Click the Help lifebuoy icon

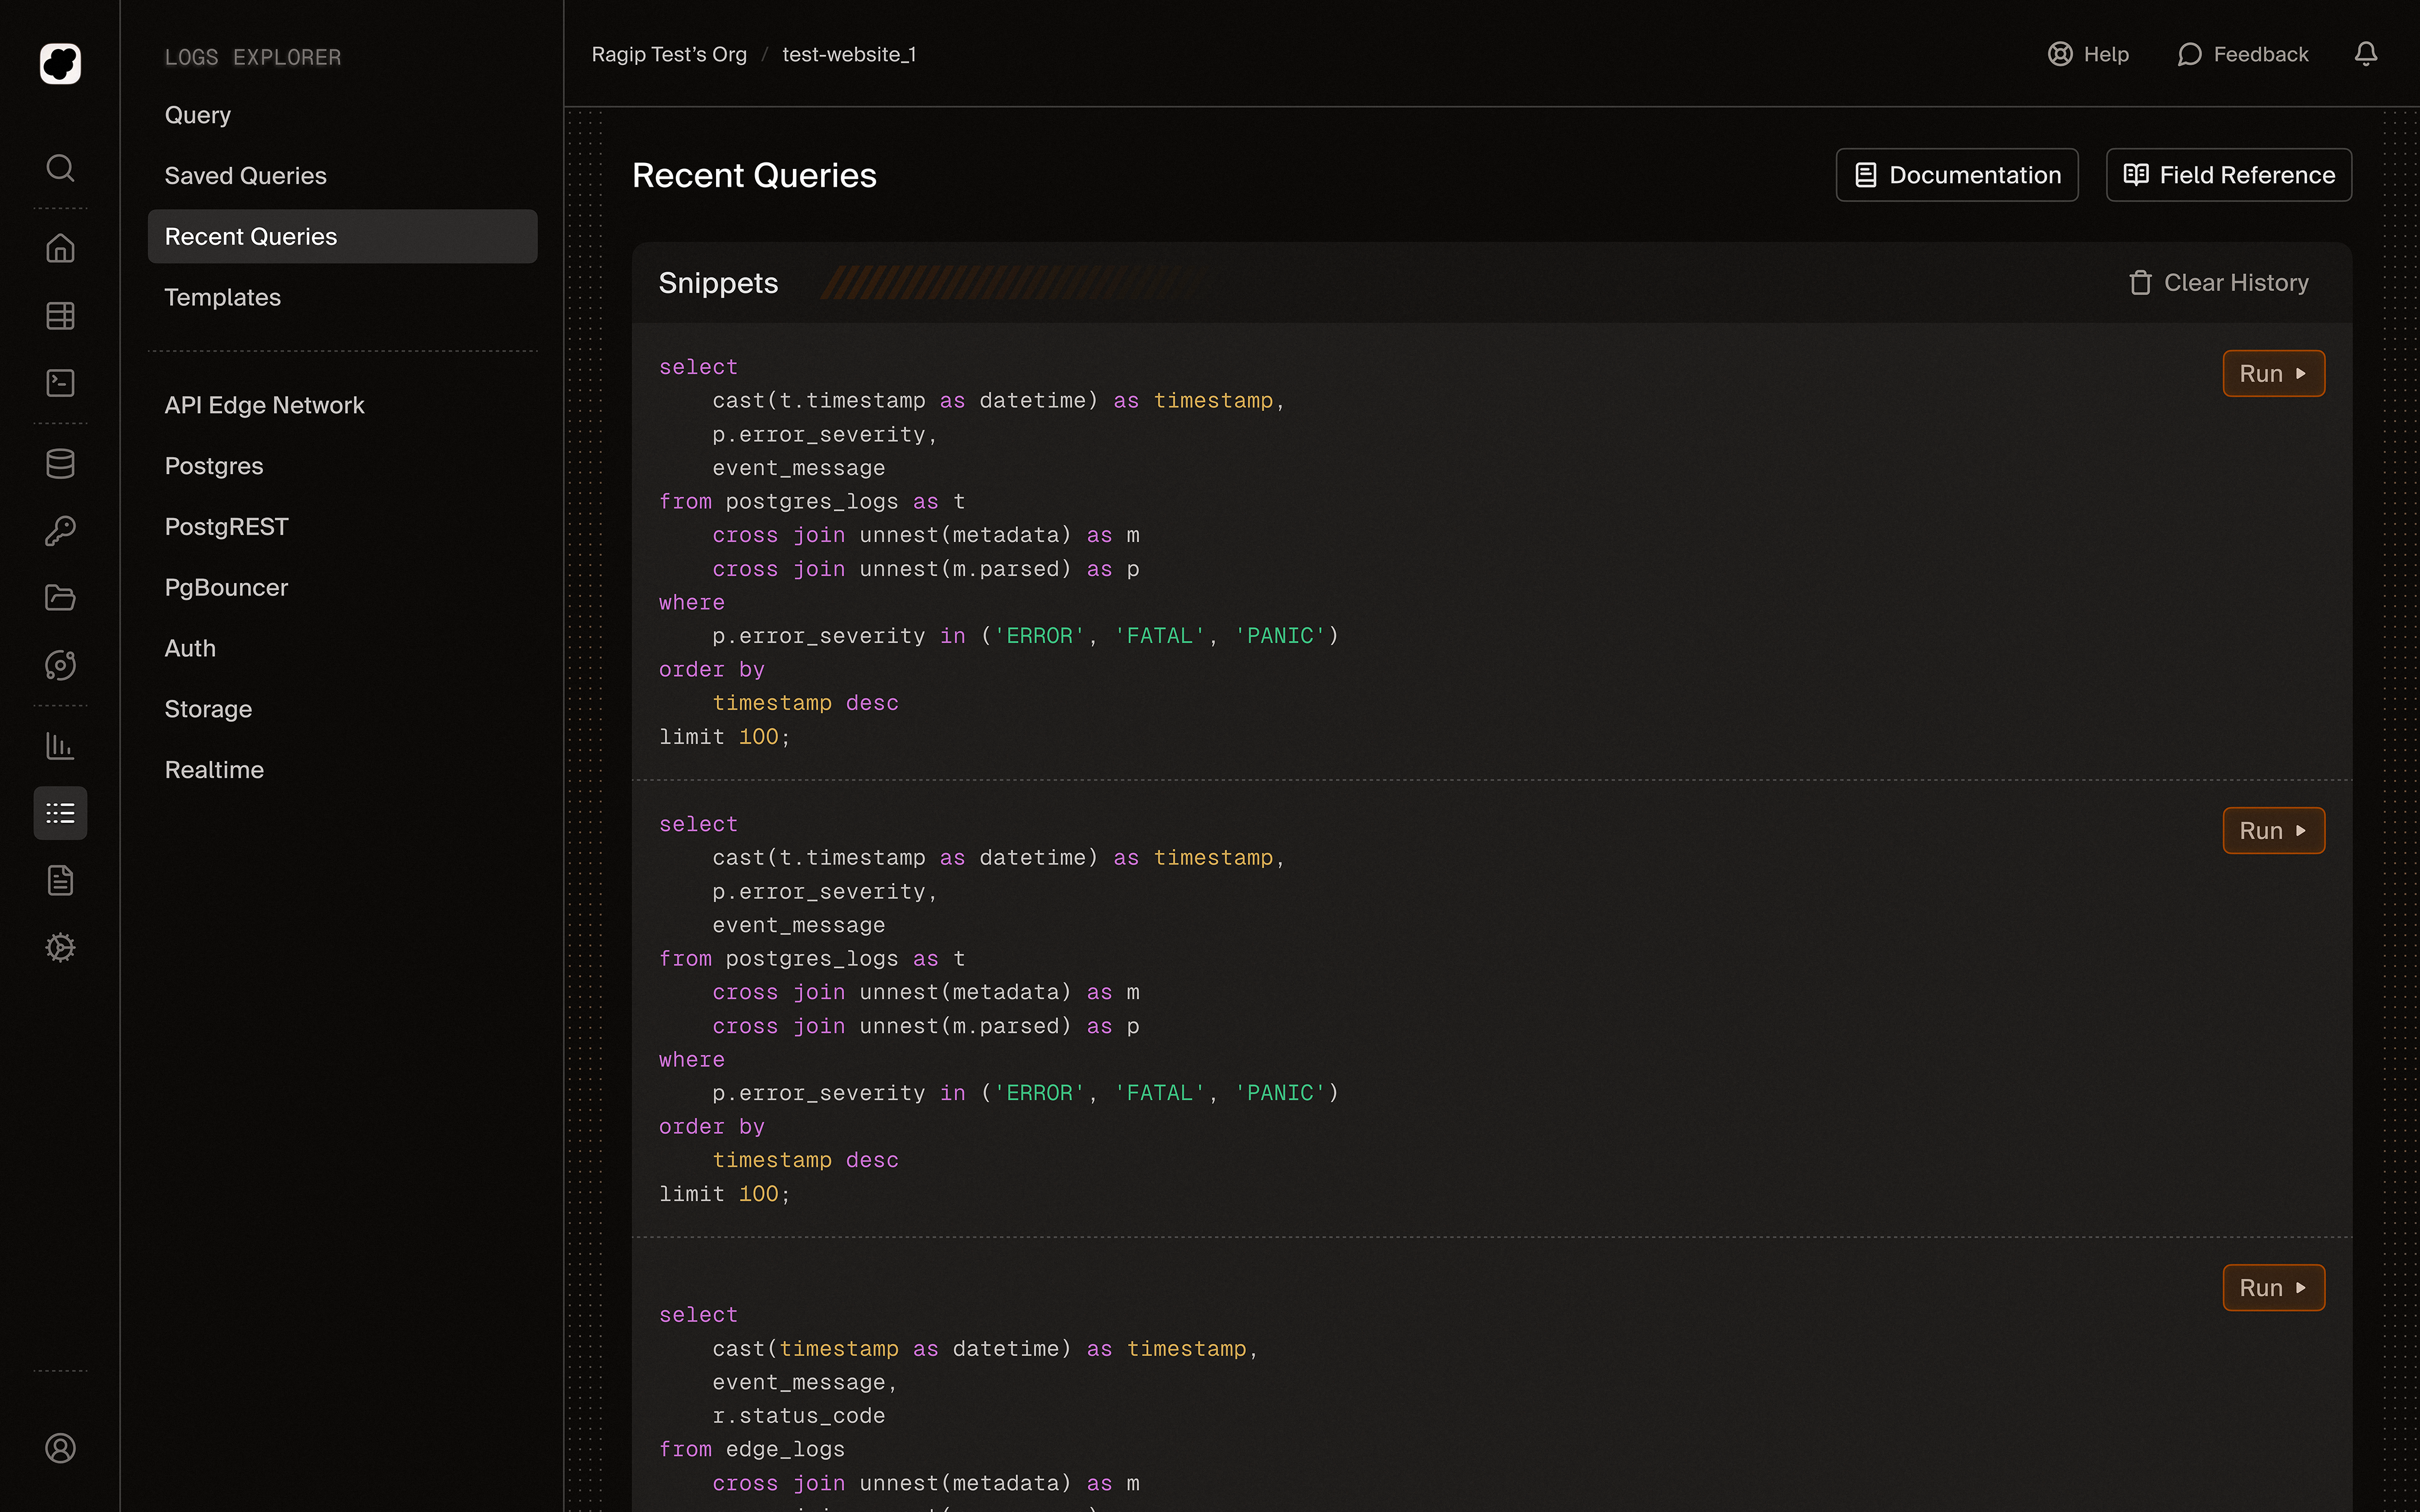2059,54
